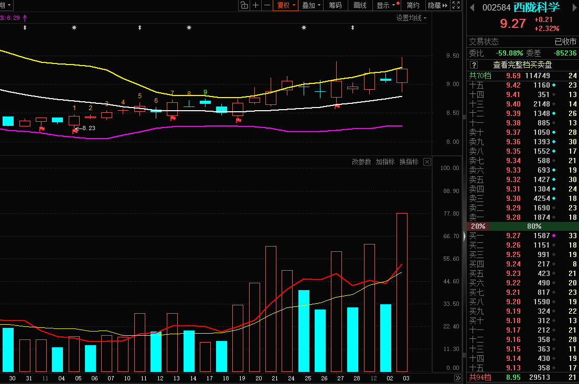Image resolution: width=579 pixels, height=384 pixels.
Task: Click 隐藏 to hide side panel
Action: coord(437,5)
